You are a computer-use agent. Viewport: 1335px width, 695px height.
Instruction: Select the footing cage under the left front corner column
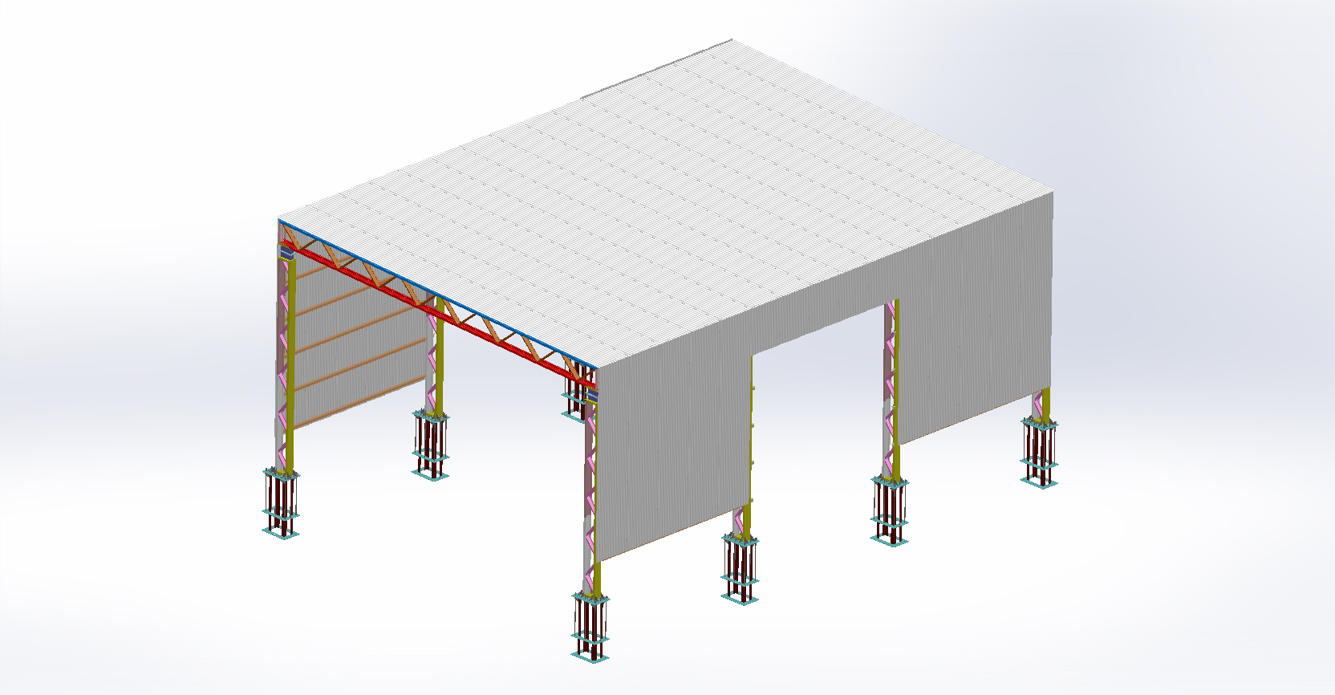pos(282,502)
